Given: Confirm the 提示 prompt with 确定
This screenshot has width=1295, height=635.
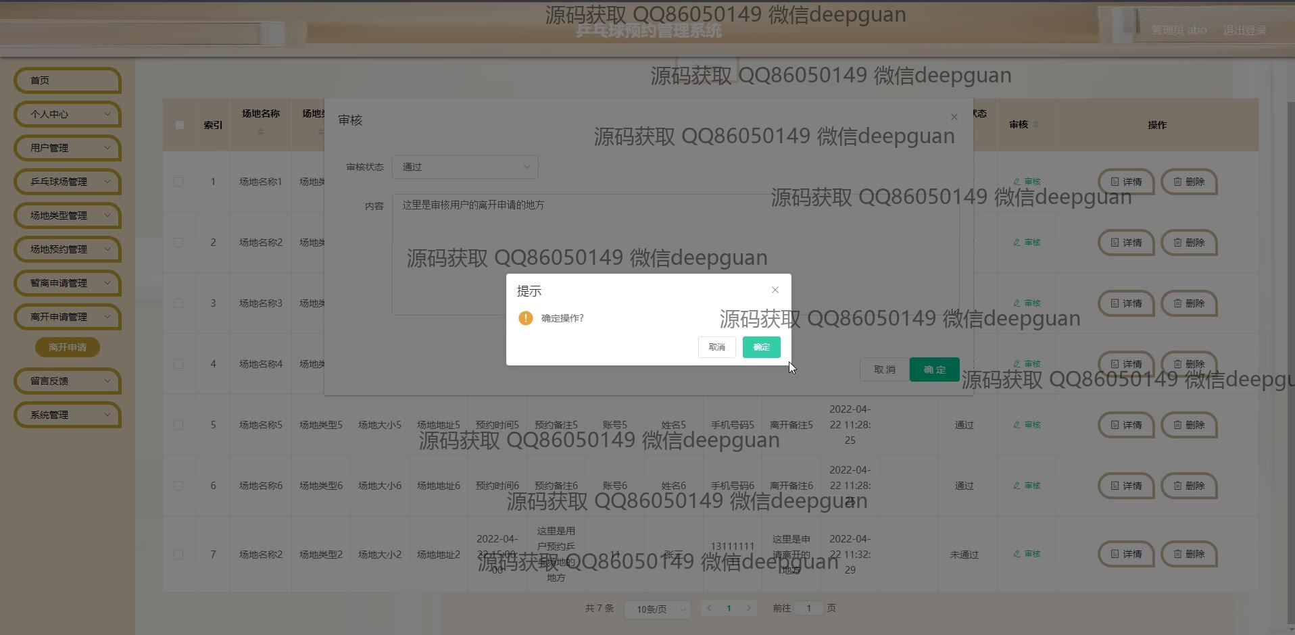Looking at the screenshot, I should click(x=761, y=347).
